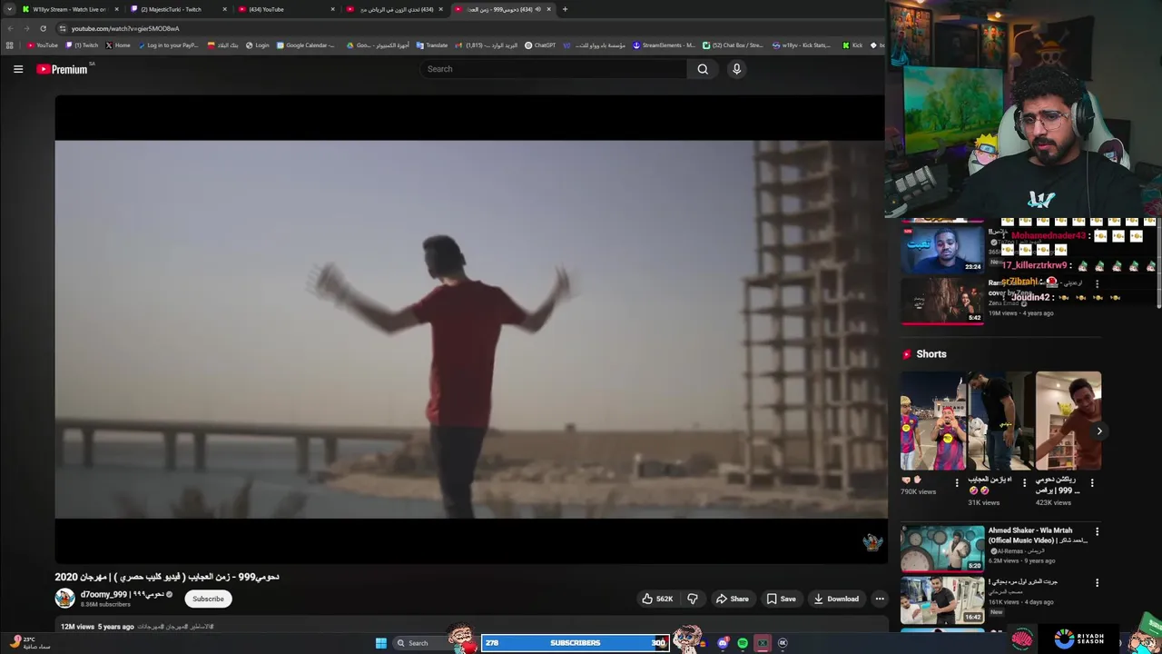
Task: Open the 16:42 recommended video thumbnail
Action: 941,600
